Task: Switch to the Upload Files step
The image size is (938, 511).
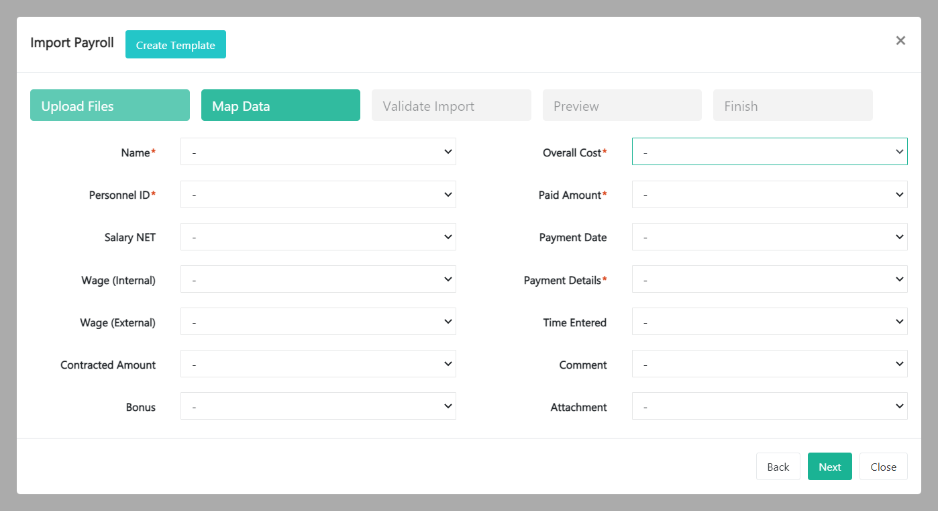Action: click(x=109, y=105)
